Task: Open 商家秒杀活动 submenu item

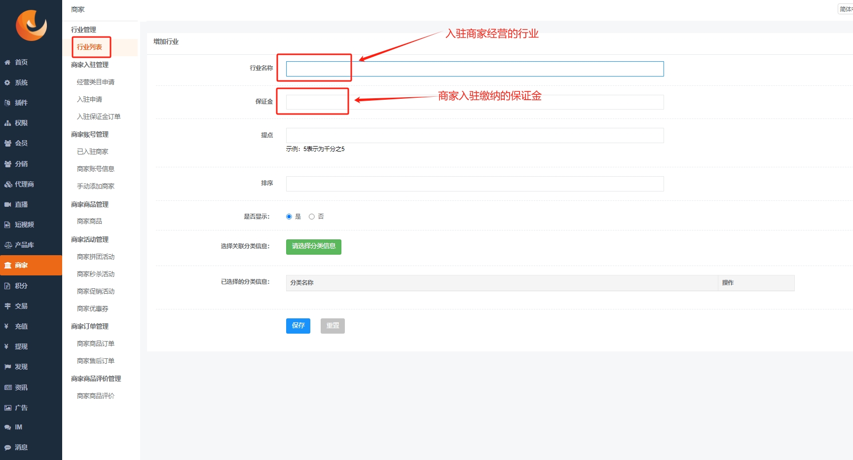Action: coord(96,274)
